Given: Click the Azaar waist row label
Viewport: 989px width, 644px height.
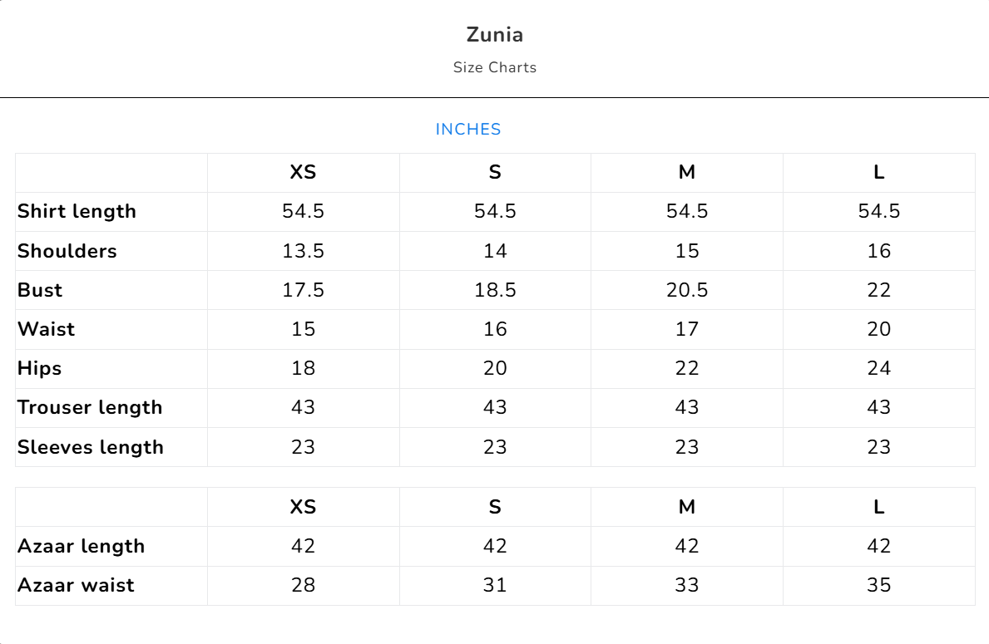Looking at the screenshot, I should point(76,585).
